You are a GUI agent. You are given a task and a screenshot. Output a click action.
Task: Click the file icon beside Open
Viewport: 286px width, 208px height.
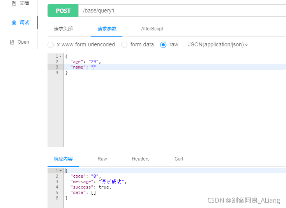pos(12,42)
